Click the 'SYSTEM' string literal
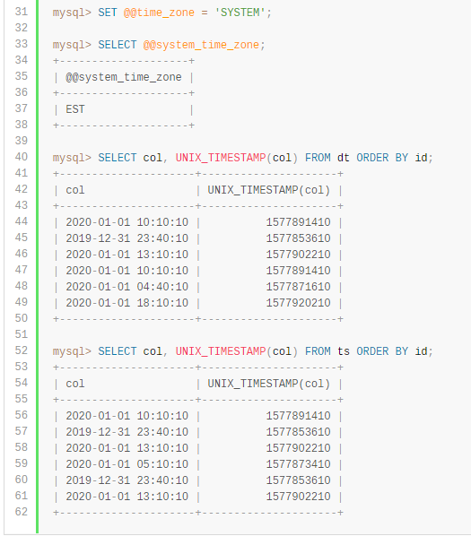Image resolution: width=471 pixels, height=545 pixels. coord(240,13)
